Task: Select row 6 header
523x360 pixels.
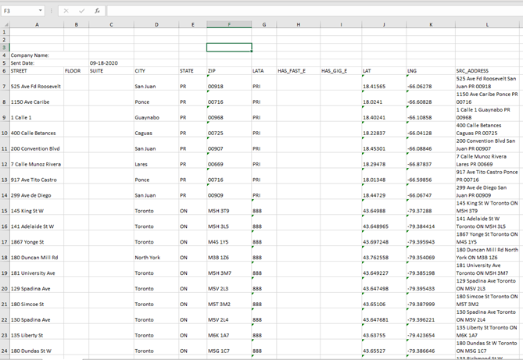Action: [5, 71]
